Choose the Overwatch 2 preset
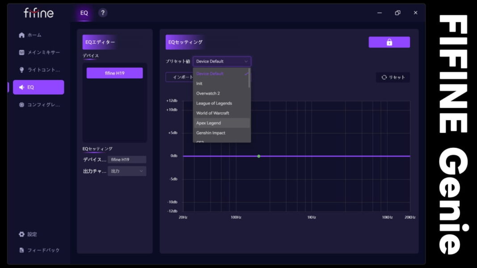 coord(221,94)
